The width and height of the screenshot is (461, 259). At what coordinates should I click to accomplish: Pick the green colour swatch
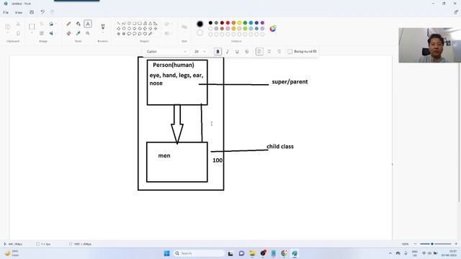pyautogui.click(x=245, y=23)
